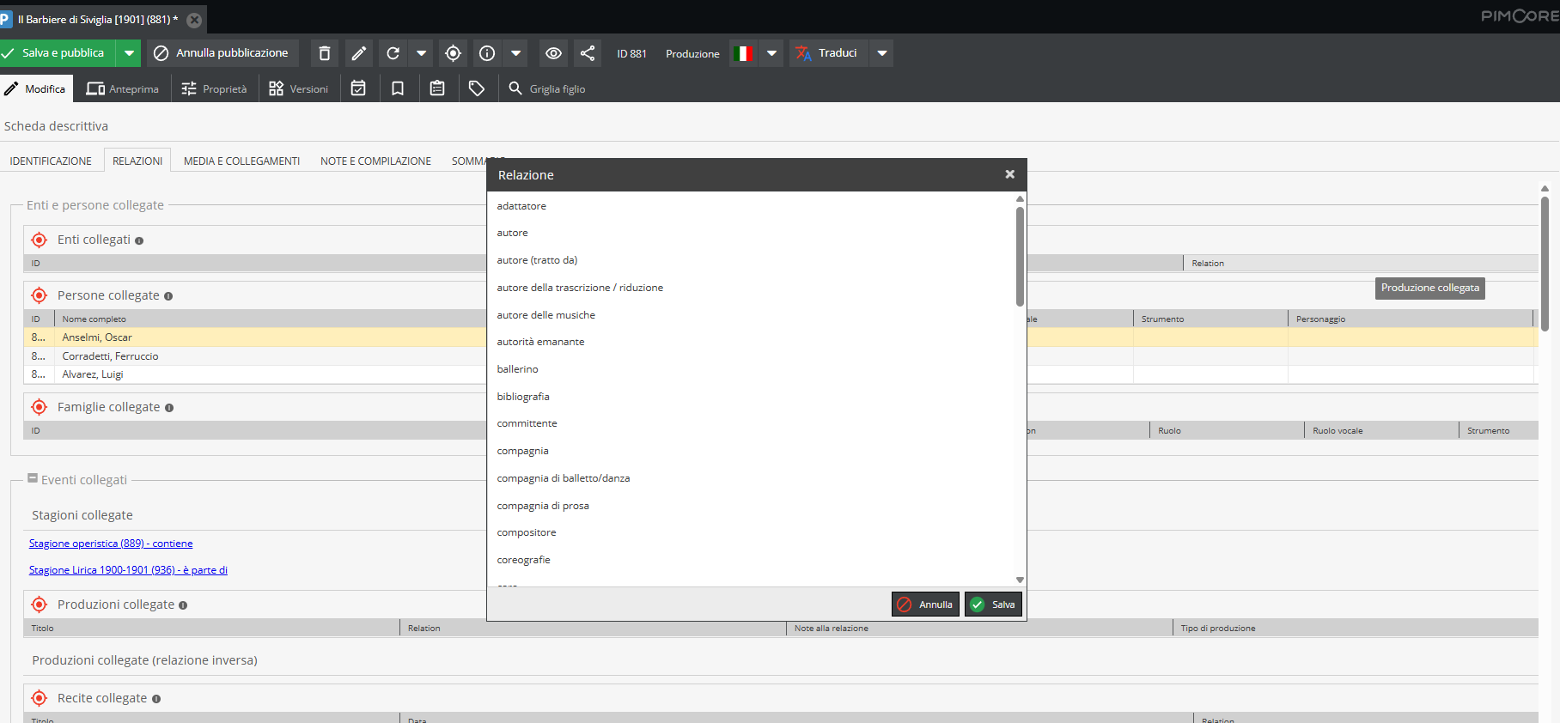Screen dimensions: 1560x723
Task: Click target icon beside Persone collegate
Action: click(x=40, y=295)
